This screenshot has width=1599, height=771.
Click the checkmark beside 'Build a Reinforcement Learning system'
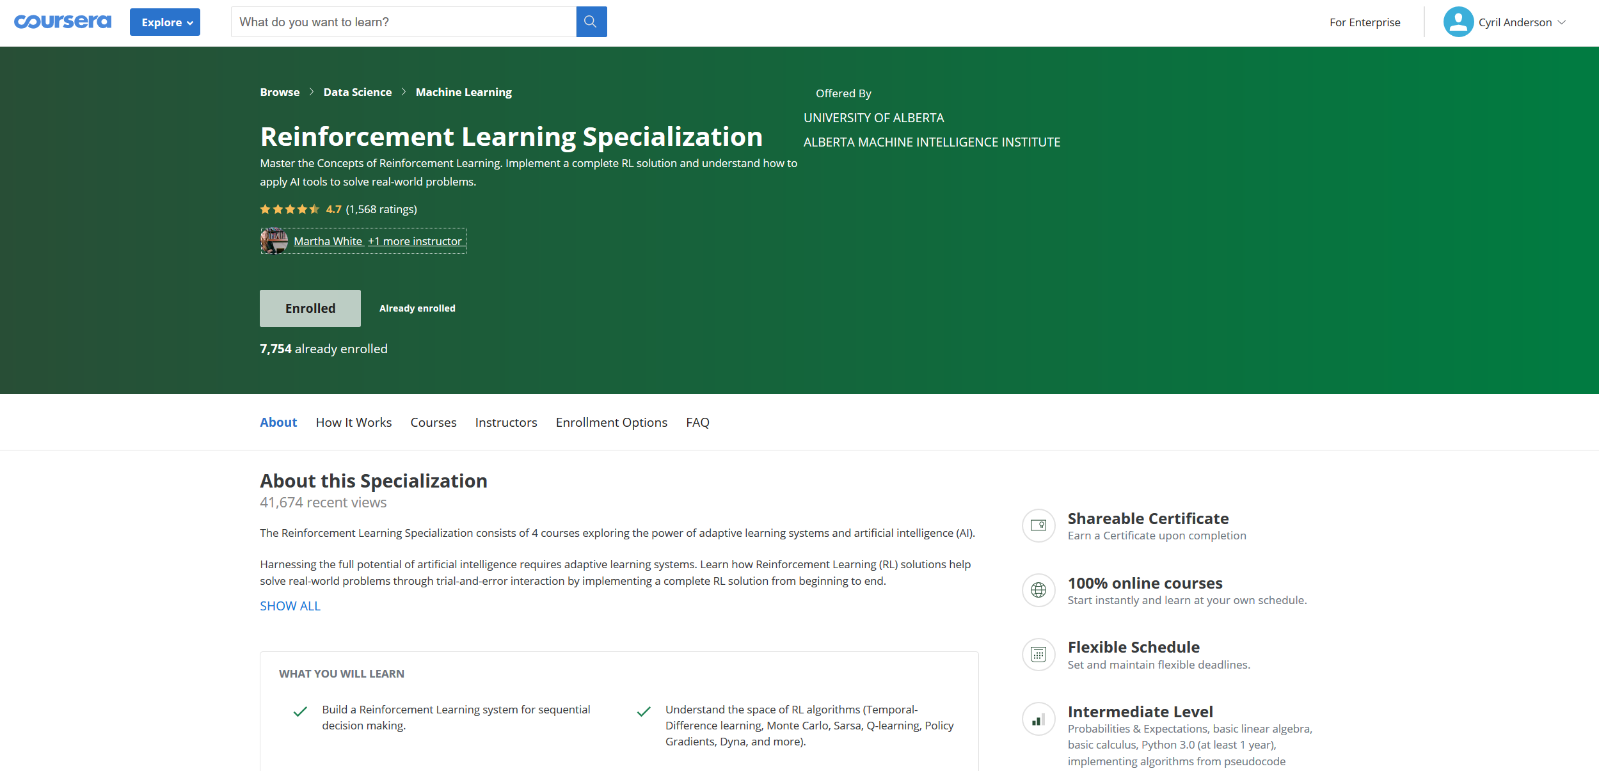pyautogui.click(x=300, y=711)
